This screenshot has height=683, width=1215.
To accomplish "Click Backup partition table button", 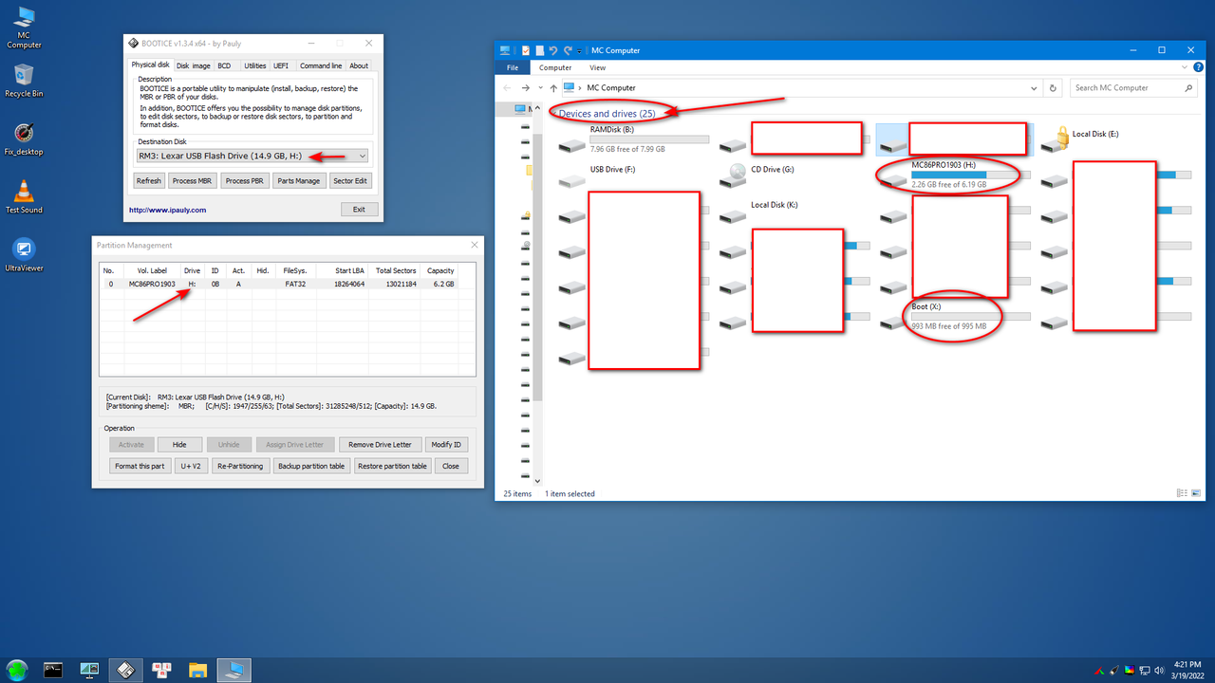I will pyautogui.click(x=311, y=466).
